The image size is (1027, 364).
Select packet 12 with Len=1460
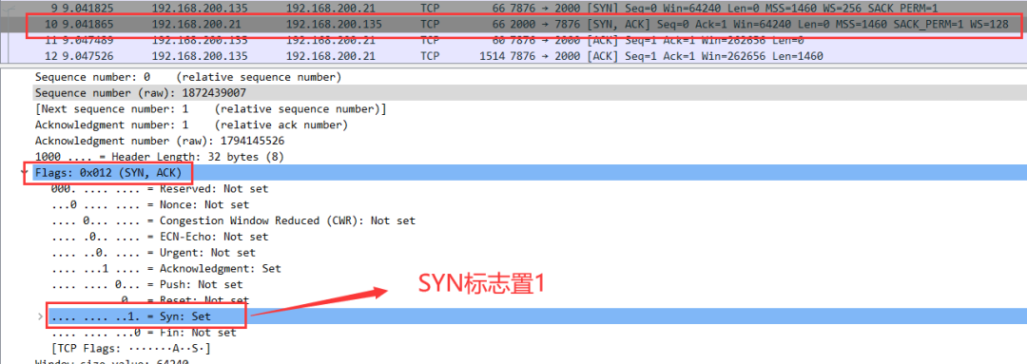click(513, 56)
